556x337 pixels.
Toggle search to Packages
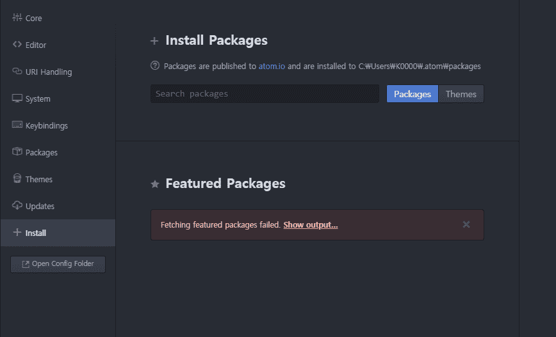click(x=413, y=94)
